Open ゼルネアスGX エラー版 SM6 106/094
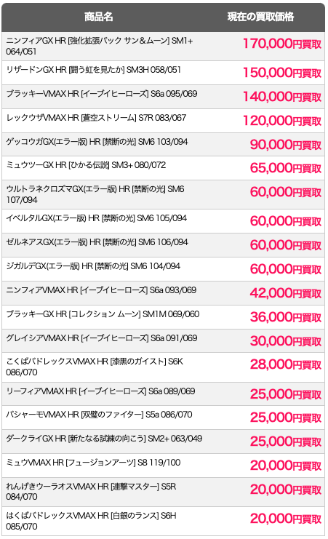 tap(97, 242)
